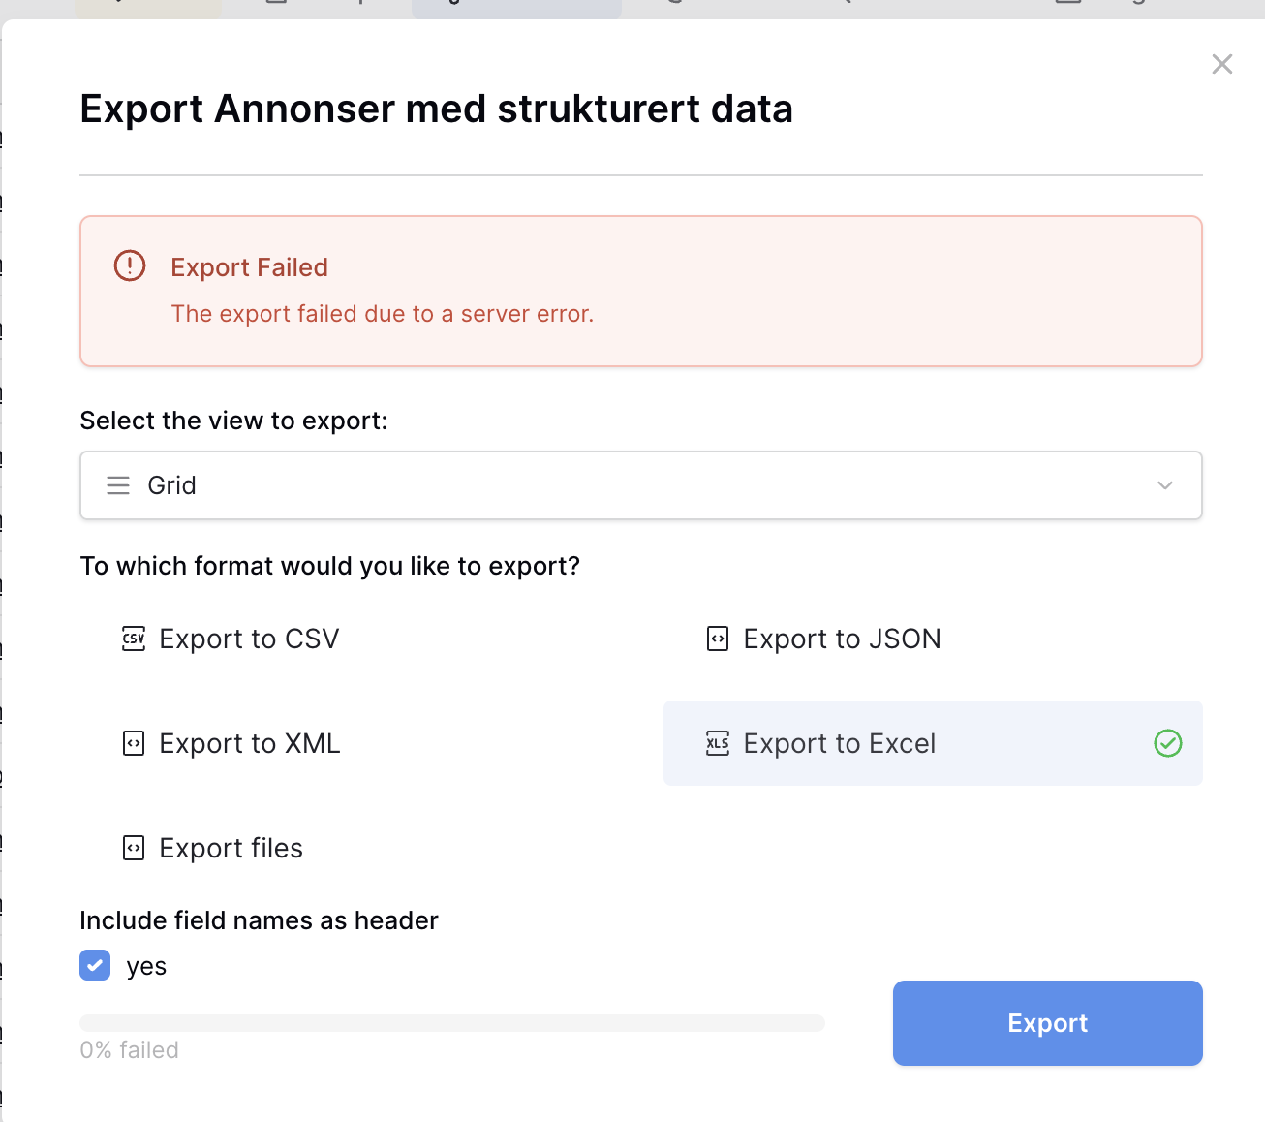Click the Export files icon
This screenshot has height=1122, width=1265.
pyautogui.click(x=134, y=849)
